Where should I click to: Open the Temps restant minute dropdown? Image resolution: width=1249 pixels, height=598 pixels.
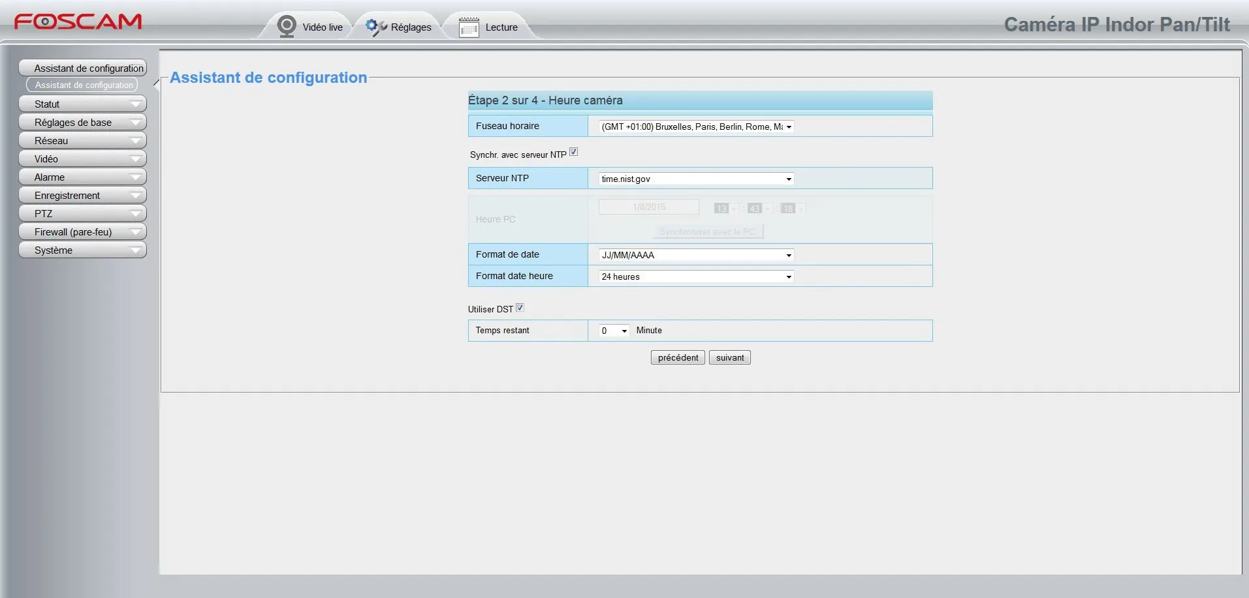tap(614, 331)
